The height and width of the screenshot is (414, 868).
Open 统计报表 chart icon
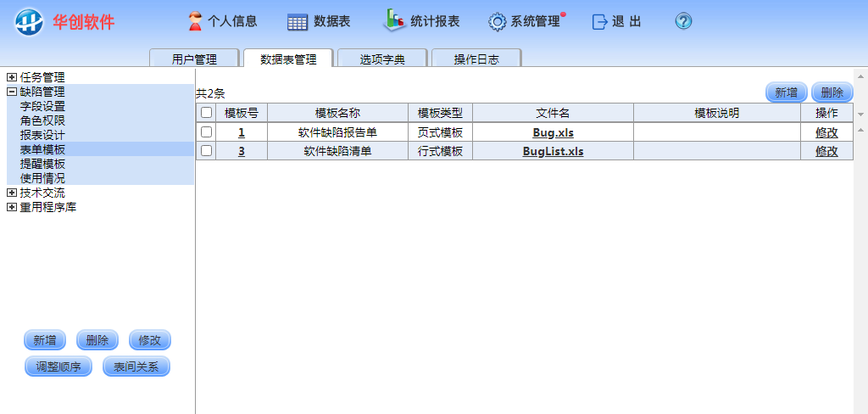pyautogui.click(x=394, y=20)
